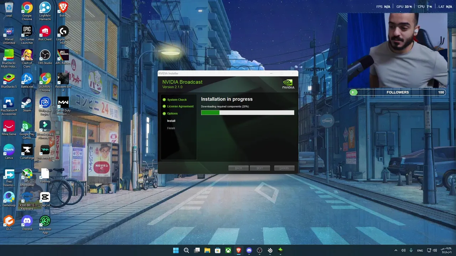
Task: Click the greyed-out Back button
Action: (238, 168)
